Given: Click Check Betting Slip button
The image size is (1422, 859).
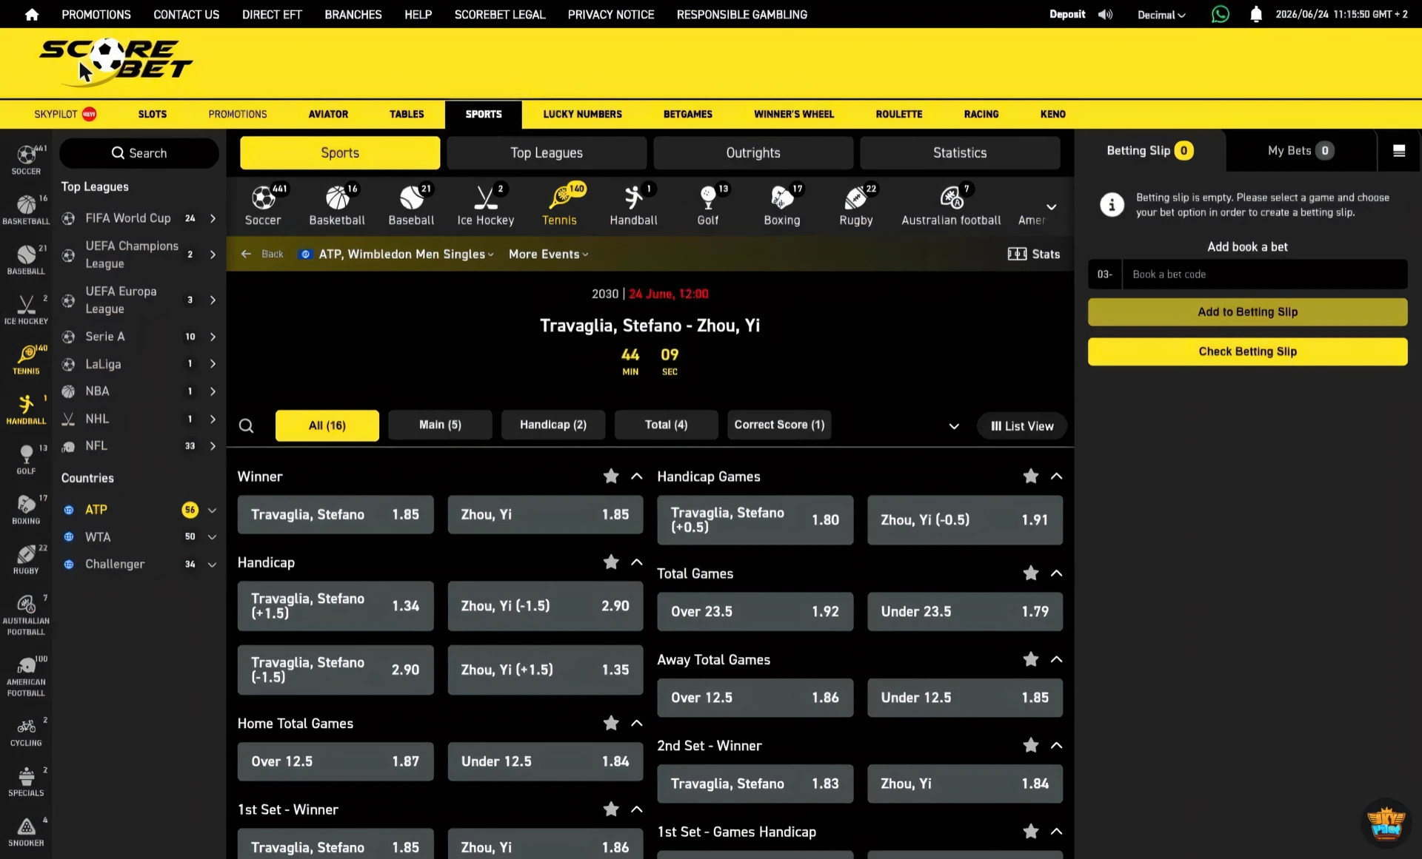Looking at the screenshot, I should tap(1247, 351).
